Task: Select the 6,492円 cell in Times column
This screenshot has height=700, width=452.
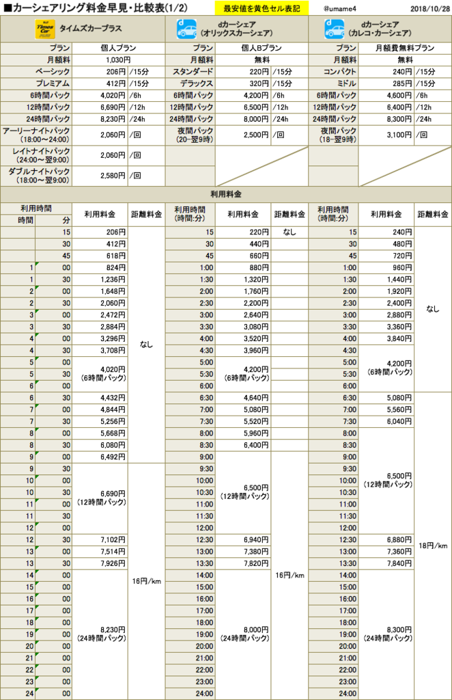Action: pyautogui.click(x=100, y=457)
